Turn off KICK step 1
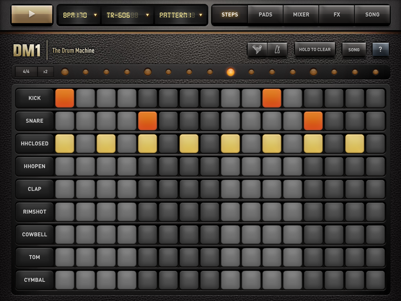The height and width of the screenshot is (301, 401). coord(65,98)
